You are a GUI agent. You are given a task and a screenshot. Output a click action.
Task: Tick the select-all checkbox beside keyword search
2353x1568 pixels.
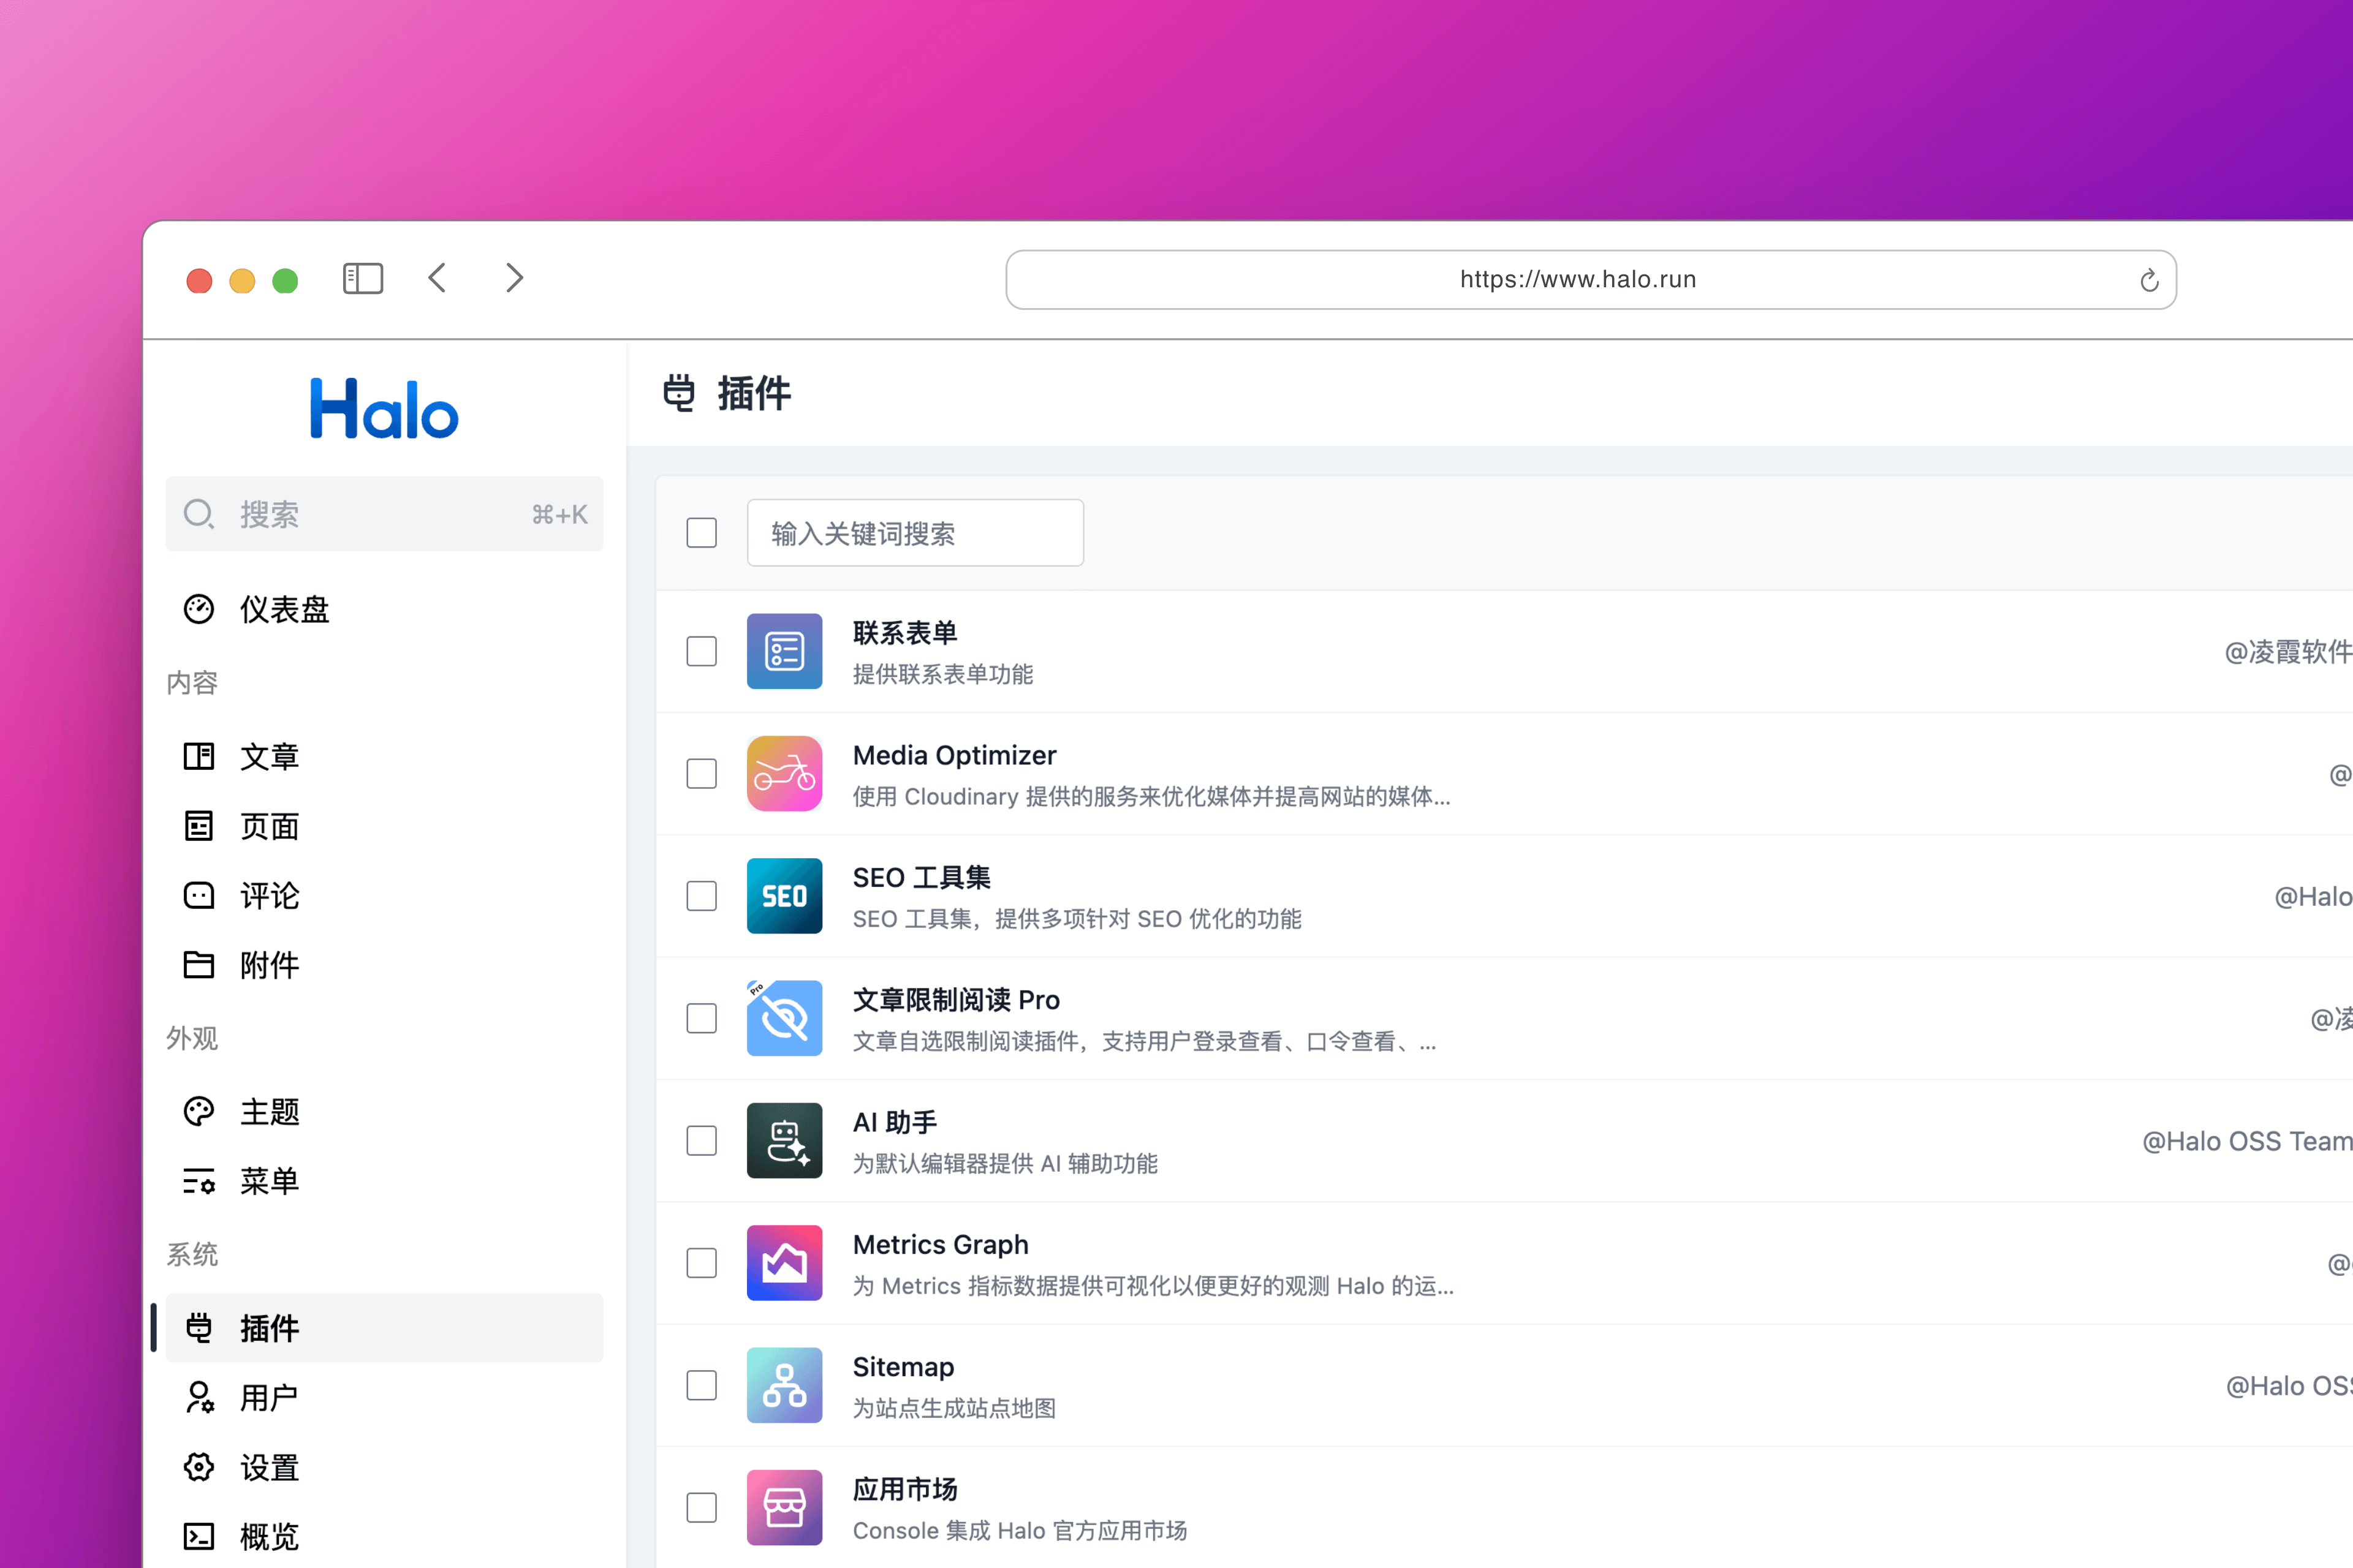coord(701,533)
